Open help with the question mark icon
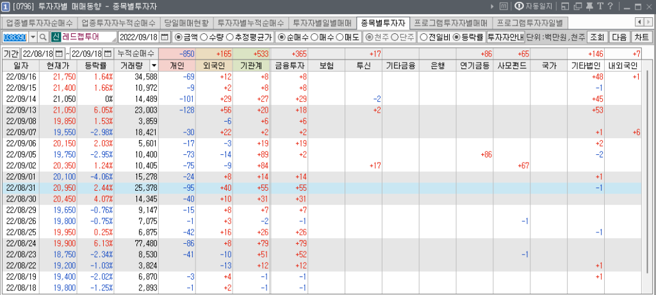Image resolution: width=656 pixels, height=295 pixels. click(609, 6)
